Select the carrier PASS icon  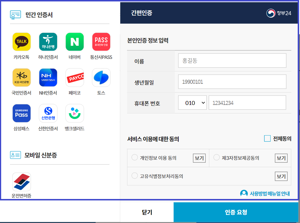(101, 42)
